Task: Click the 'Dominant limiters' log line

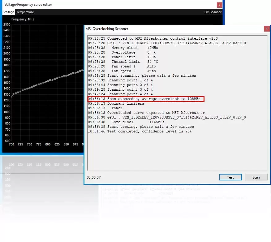Action: pyautogui.click(x=116, y=104)
